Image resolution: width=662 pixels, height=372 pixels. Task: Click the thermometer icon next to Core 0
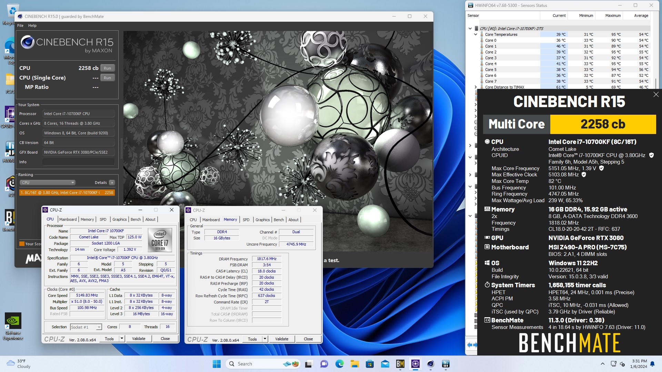(x=482, y=40)
